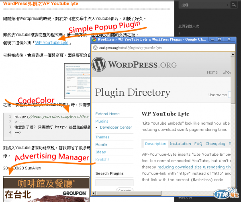
Task: Open Developer Center sidebar link
Action: [116, 128]
